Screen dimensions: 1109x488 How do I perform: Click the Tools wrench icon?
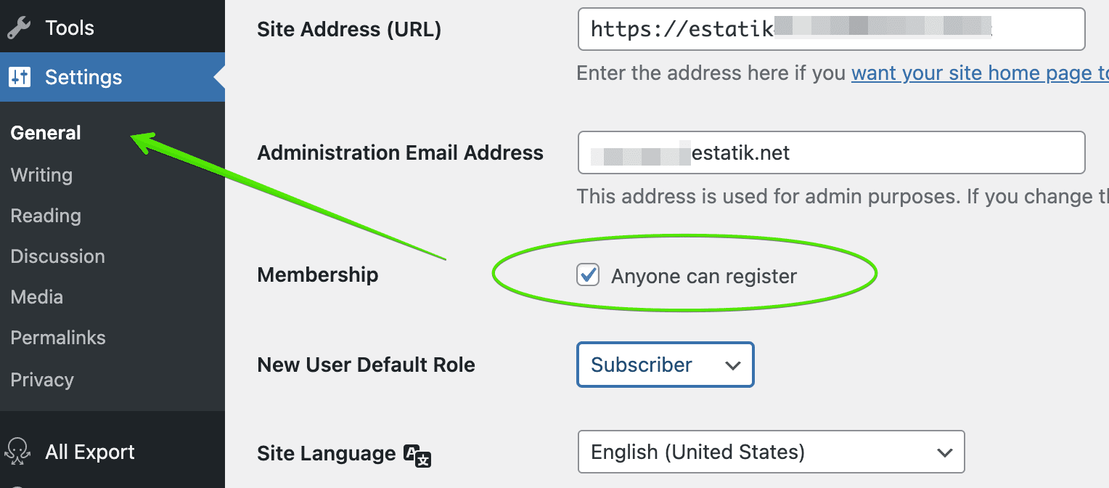point(19,28)
